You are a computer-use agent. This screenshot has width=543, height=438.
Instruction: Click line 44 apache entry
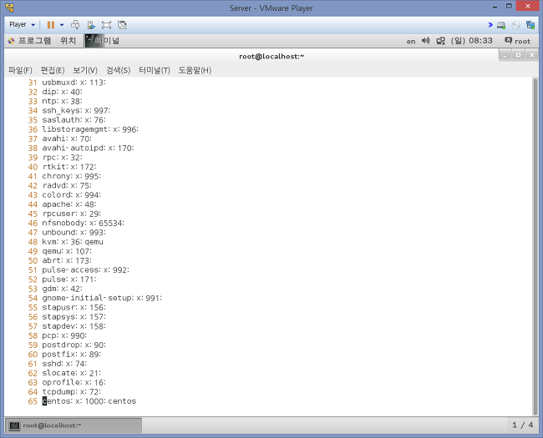(x=69, y=204)
